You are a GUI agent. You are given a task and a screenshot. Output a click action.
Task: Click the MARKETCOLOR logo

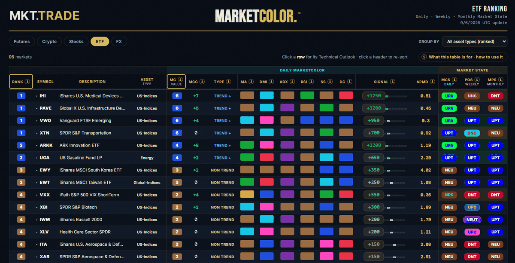click(257, 16)
